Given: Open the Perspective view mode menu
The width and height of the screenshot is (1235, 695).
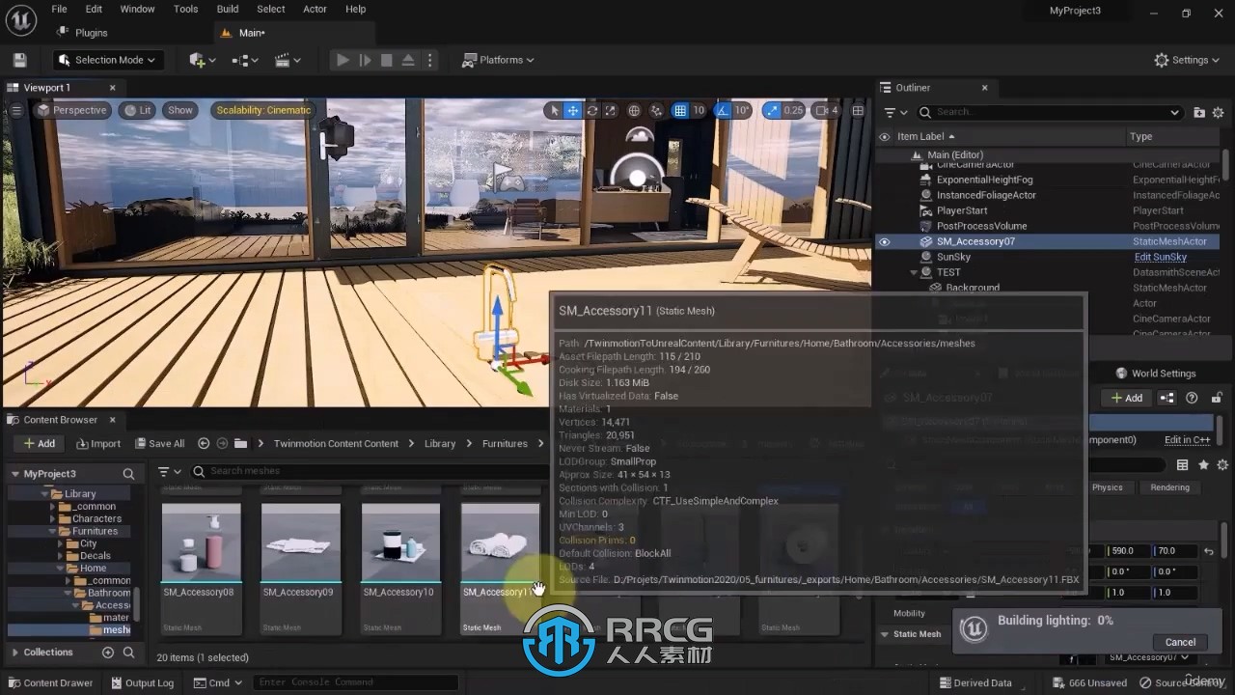Looking at the screenshot, I should point(72,110).
